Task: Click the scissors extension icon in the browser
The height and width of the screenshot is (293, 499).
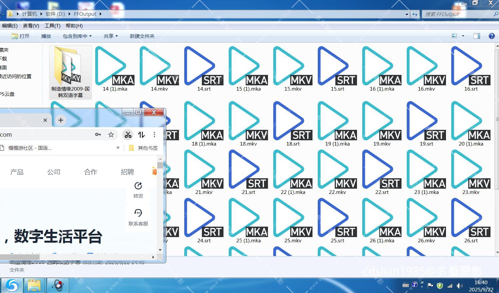Action: [128, 135]
